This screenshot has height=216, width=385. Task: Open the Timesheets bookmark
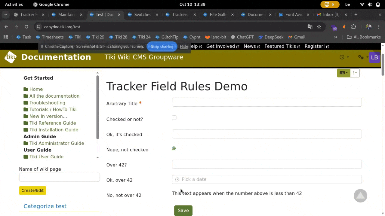[50, 37]
